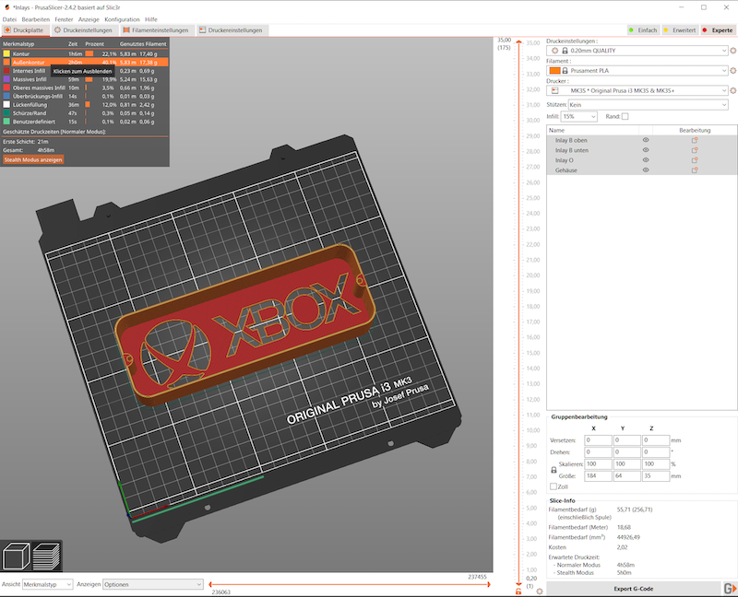Open edit icon for Gehäuse object
The image size is (738, 597).
click(695, 170)
